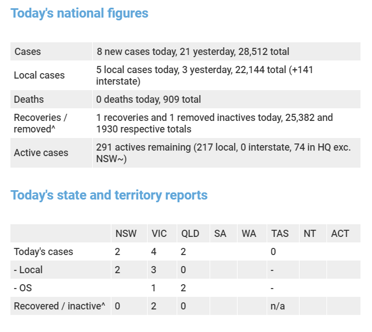Image resolution: width=372 pixels, height=332 pixels.
Task: Click the "Today's state and territory reports" heading
Action: coord(109,195)
